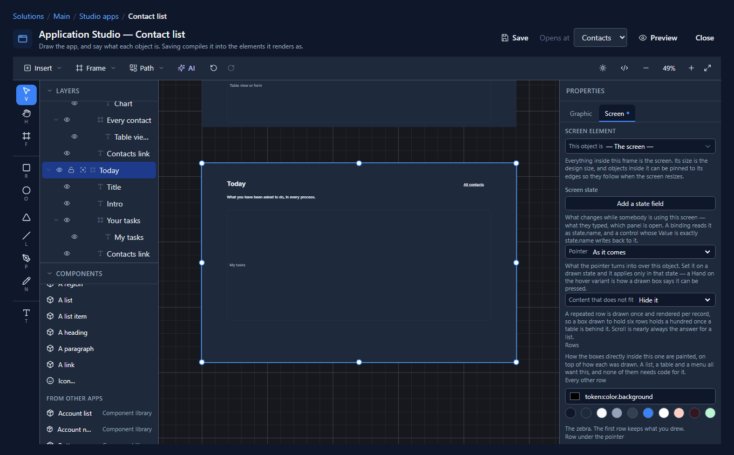734x455 pixels.
Task: Switch theme with the sun icon
Action: pyautogui.click(x=603, y=68)
